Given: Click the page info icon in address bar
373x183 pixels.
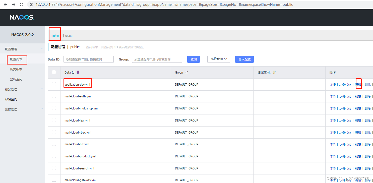Looking at the screenshot, I should (31, 4).
